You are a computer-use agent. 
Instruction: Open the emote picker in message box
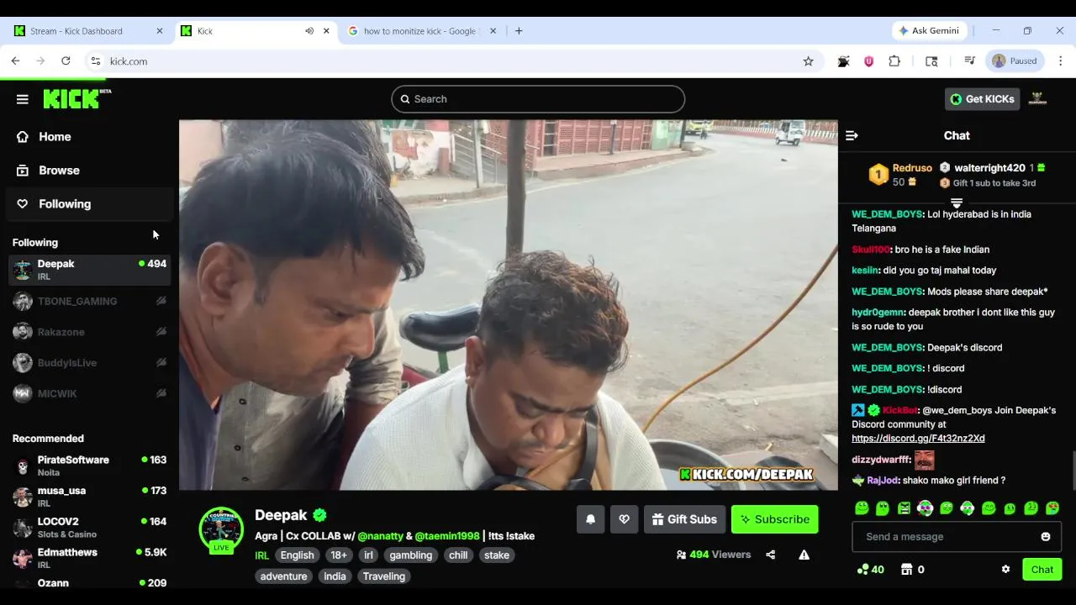click(1046, 537)
